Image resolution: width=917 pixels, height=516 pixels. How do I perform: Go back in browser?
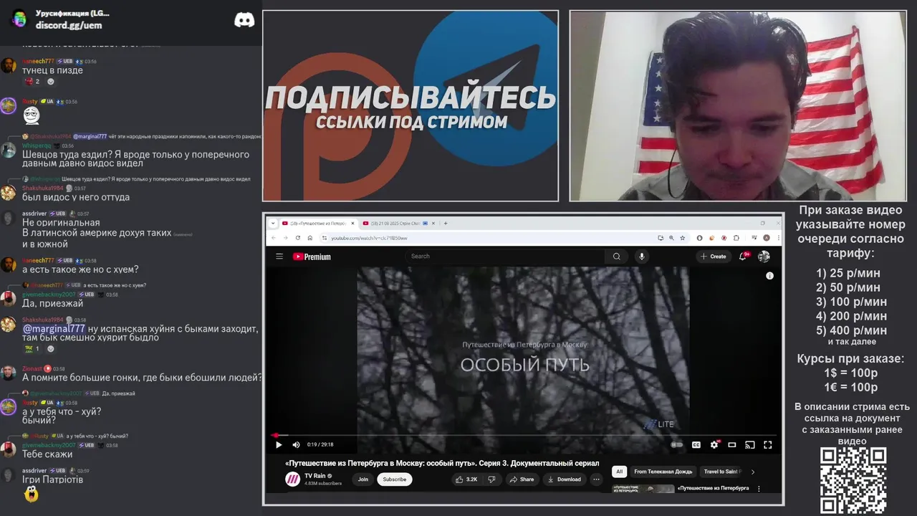[274, 238]
